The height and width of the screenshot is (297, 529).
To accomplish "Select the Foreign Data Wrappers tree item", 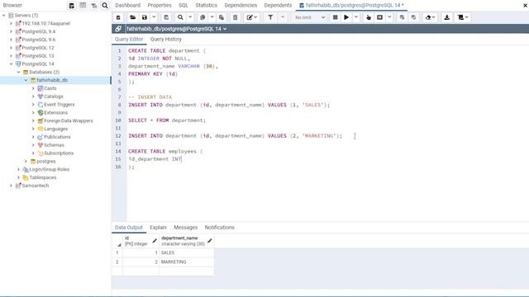I will [68, 121].
